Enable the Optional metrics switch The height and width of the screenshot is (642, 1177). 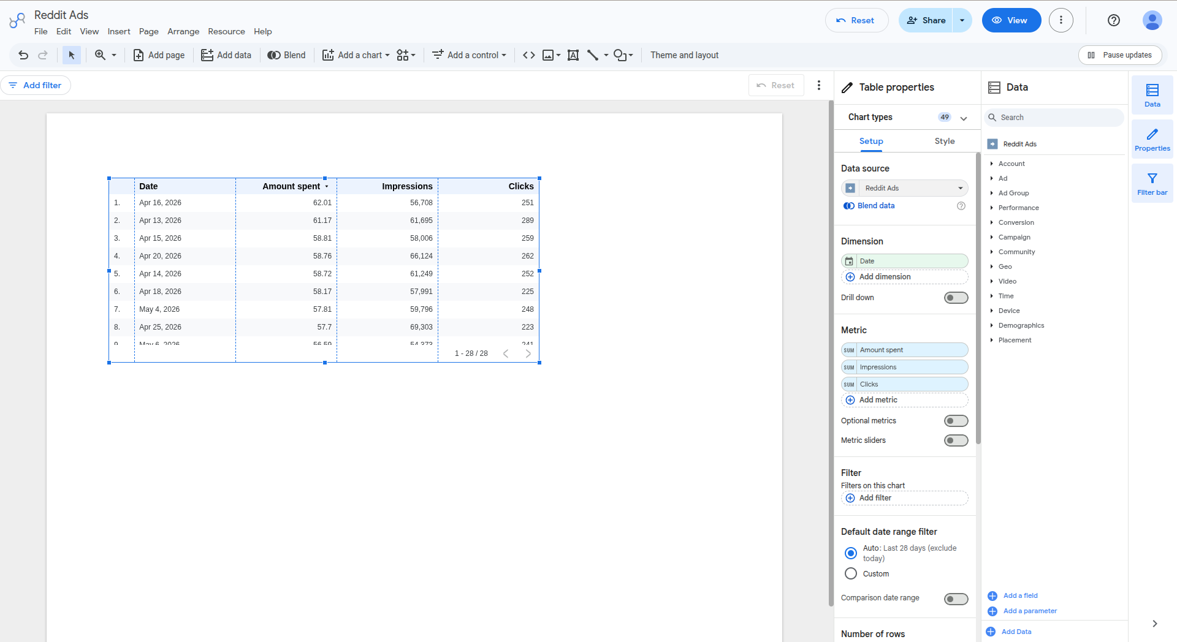click(956, 421)
